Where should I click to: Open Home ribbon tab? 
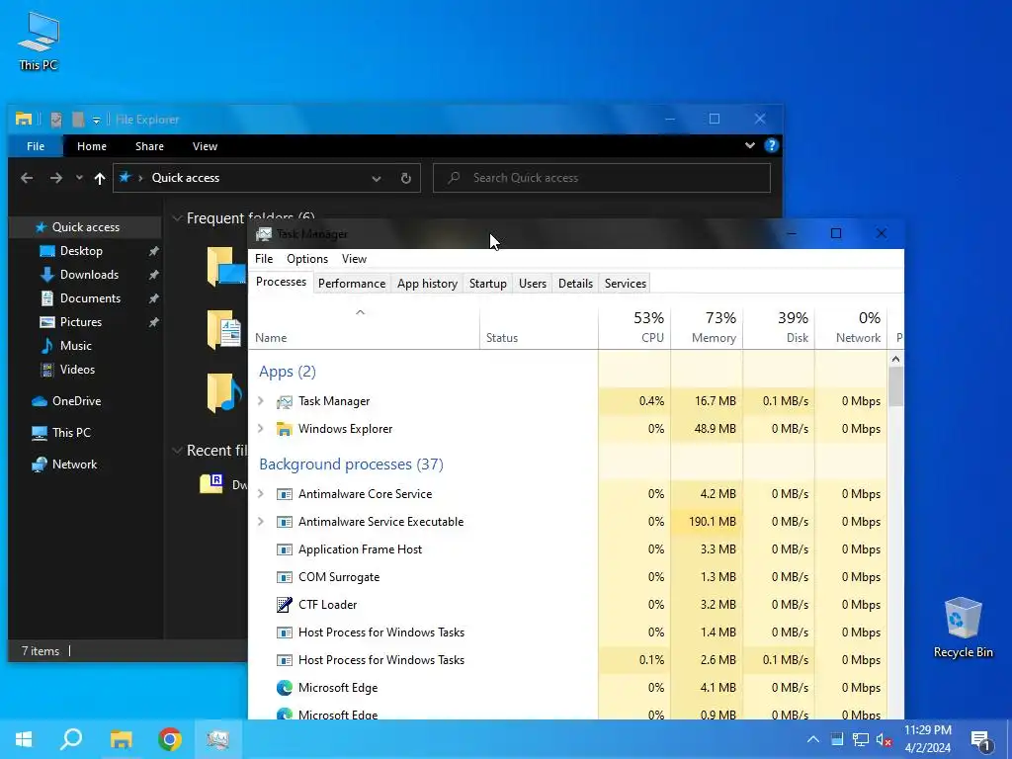point(92,146)
